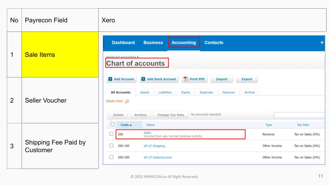This screenshot has width=329, height=185.
Task: Click the Archive button above the table
Action: tap(141, 115)
